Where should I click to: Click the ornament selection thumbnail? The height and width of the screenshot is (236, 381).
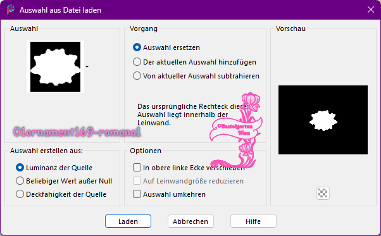(56, 67)
